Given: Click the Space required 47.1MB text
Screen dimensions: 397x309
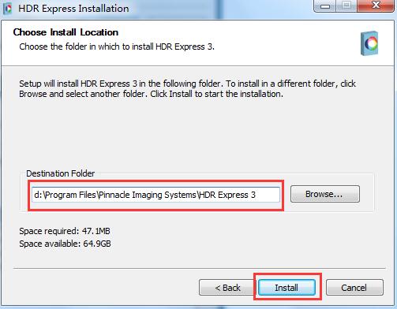Looking at the screenshot, I should pyautogui.click(x=65, y=231).
